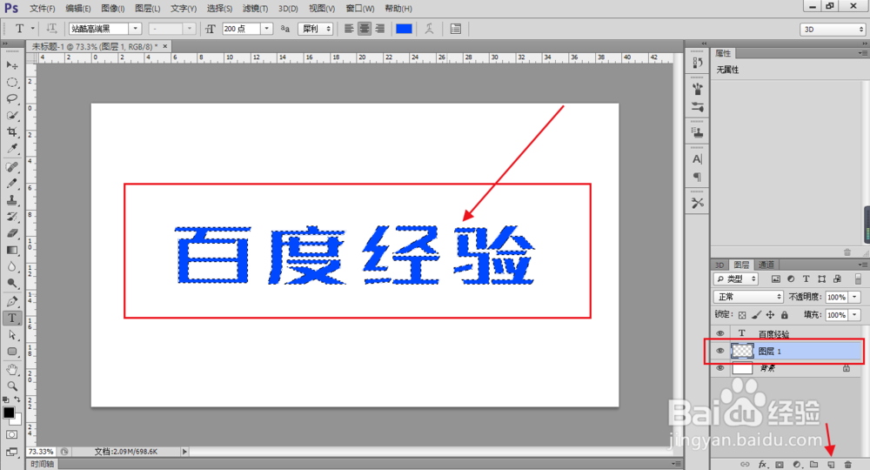Create a new layer icon
Image resolution: width=870 pixels, height=470 pixels.
pyautogui.click(x=831, y=465)
